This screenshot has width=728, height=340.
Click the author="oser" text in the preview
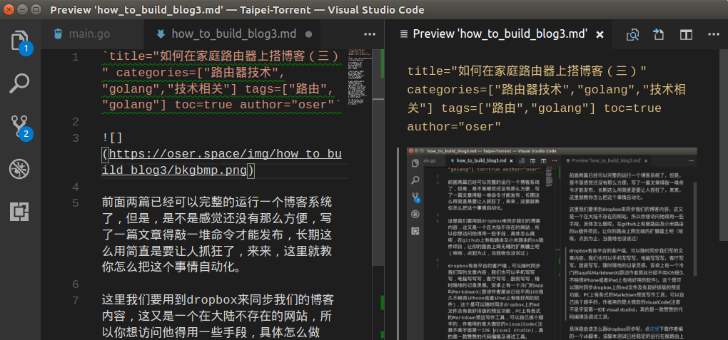point(454,126)
